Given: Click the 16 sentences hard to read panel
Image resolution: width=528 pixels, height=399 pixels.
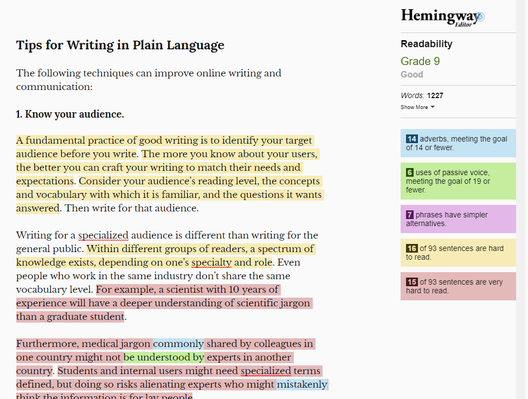Looking at the screenshot, I should point(458,253).
